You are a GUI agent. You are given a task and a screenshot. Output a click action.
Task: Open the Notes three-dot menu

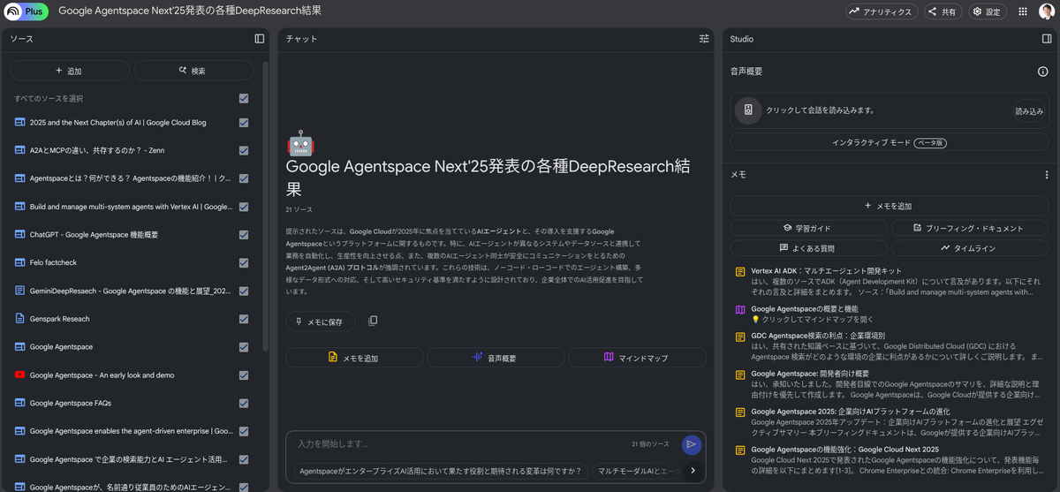pyautogui.click(x=1047, y=175)
